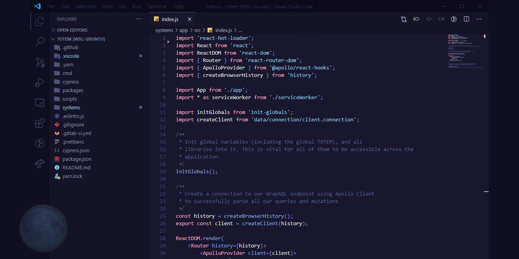Screen dimensions: 519x259
Task: Open the Terminal menu
Action: [x=157, y=6]
